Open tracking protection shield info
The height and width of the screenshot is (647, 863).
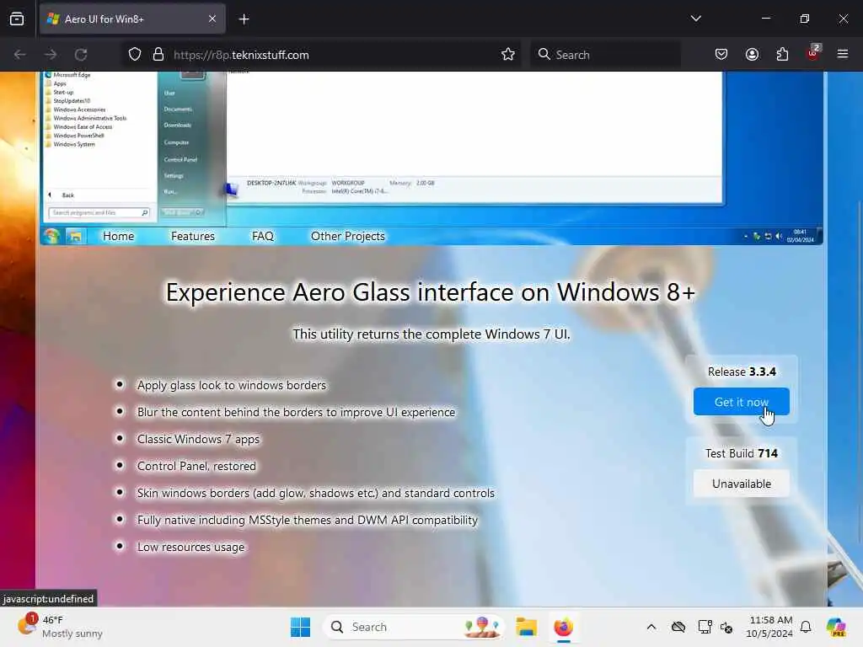pyautogui.click(x=135, y=55)
